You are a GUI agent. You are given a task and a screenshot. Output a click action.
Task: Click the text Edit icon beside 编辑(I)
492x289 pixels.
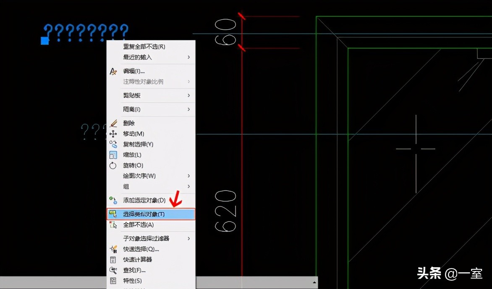[113, 71]
